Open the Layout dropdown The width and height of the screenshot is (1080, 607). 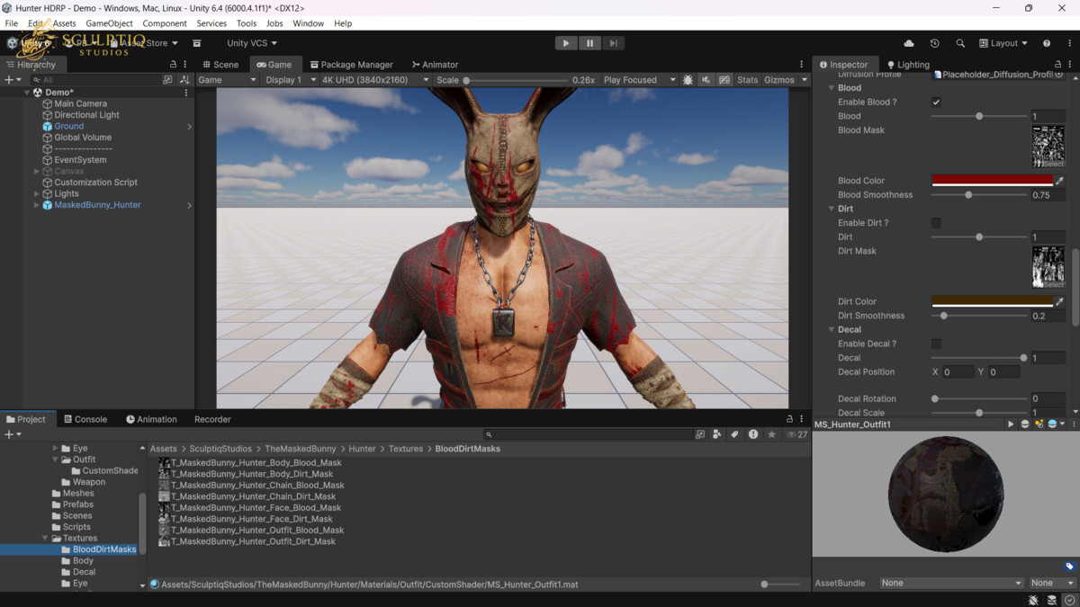tap(1003, 43)
